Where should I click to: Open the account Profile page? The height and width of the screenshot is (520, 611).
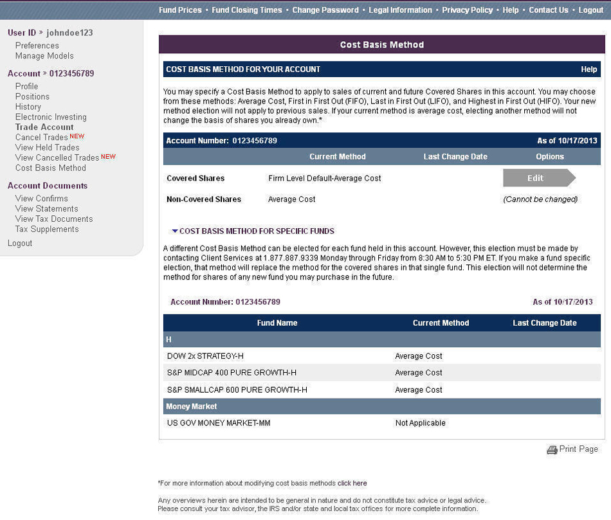coord(26,86)
